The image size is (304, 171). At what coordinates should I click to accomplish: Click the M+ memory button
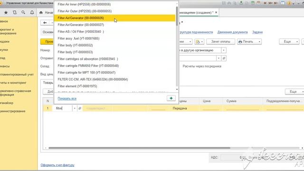(270, 3)
